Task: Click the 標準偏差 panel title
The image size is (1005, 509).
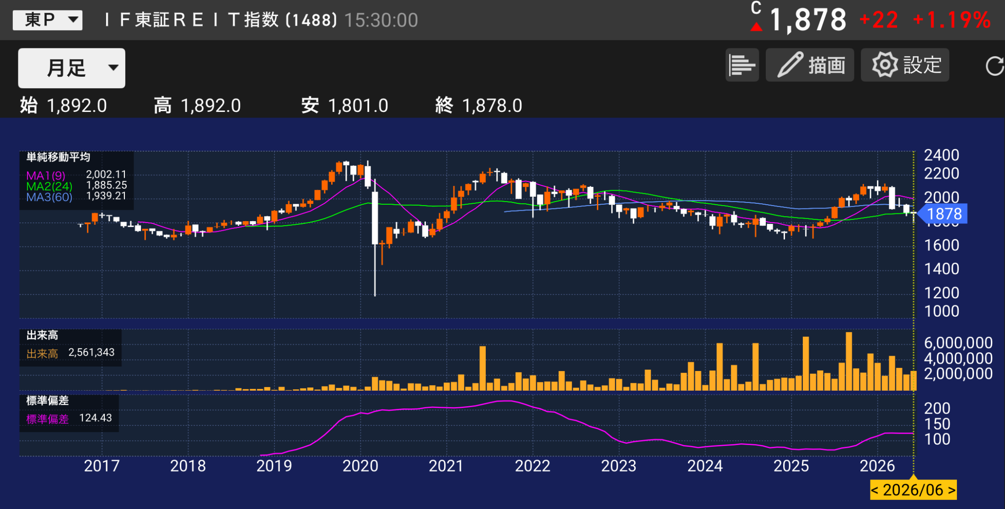Action: (48, 401)
